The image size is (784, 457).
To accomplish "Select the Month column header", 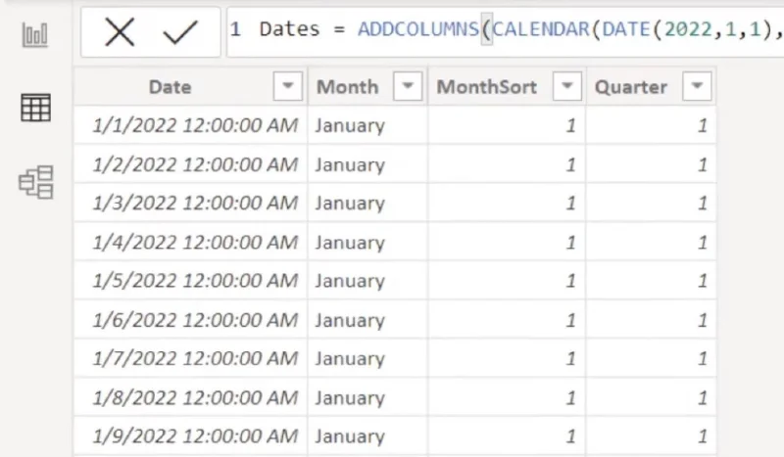I will [x=348, y=87].
